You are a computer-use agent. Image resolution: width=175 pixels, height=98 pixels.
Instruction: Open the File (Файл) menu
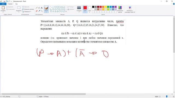3,4
